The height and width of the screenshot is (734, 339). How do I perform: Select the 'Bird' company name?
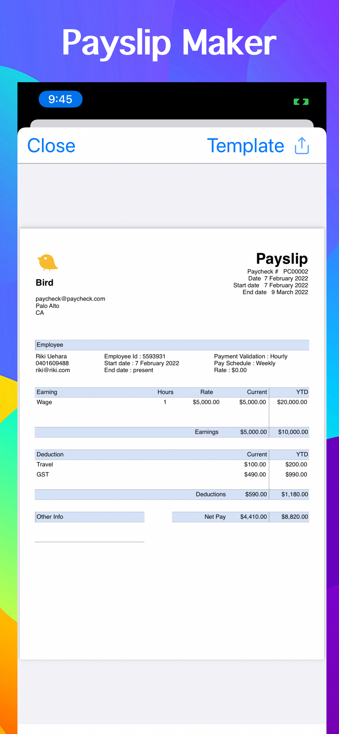click(x=44, y=283)
